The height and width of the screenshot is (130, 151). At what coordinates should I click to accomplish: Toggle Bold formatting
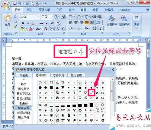click(x=23, y=23)
